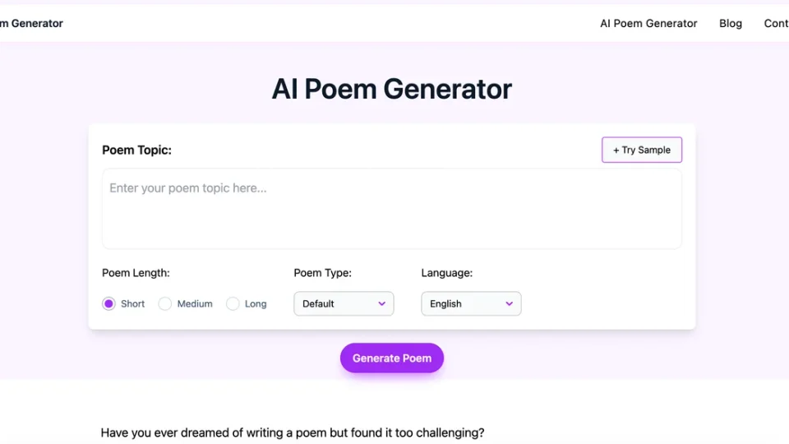Choose the Medium poem length option
Image resolution: width=789 pixels, height=444 pixels.
[165, 304]
